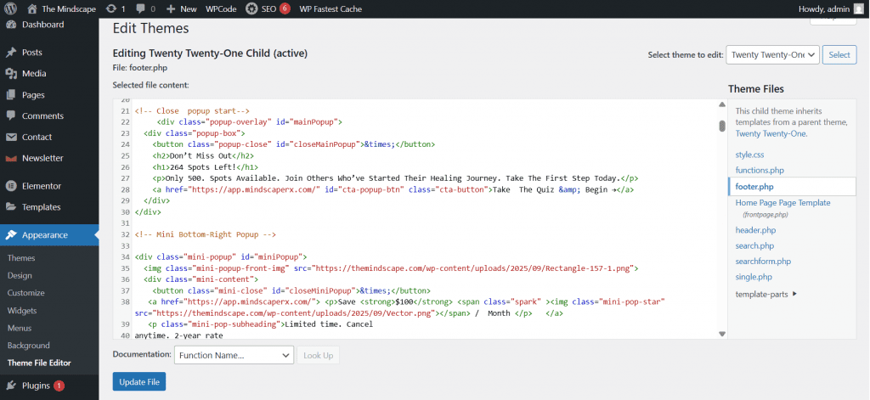Open the comments bubble icon in admin bar

pyautogui.click(x=140, y=8)
